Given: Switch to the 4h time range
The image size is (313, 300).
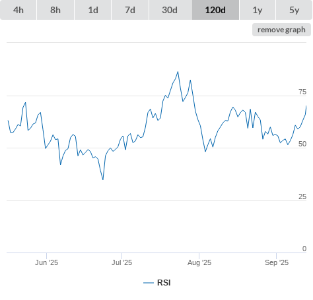Looking at the screenshot, I should (18, 10).
